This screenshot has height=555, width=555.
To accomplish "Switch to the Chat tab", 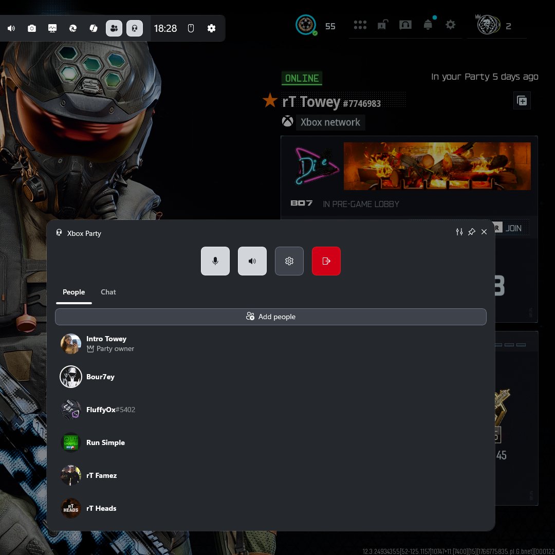I will point(108,292).
